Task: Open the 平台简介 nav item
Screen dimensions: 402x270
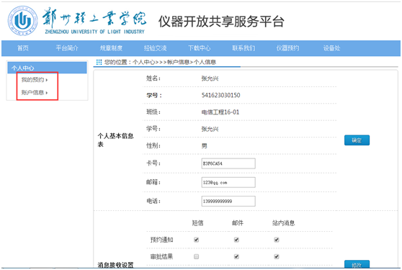Action: 67,48
